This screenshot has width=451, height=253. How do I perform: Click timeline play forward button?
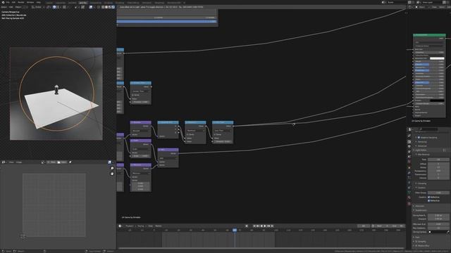click(265, 226)
